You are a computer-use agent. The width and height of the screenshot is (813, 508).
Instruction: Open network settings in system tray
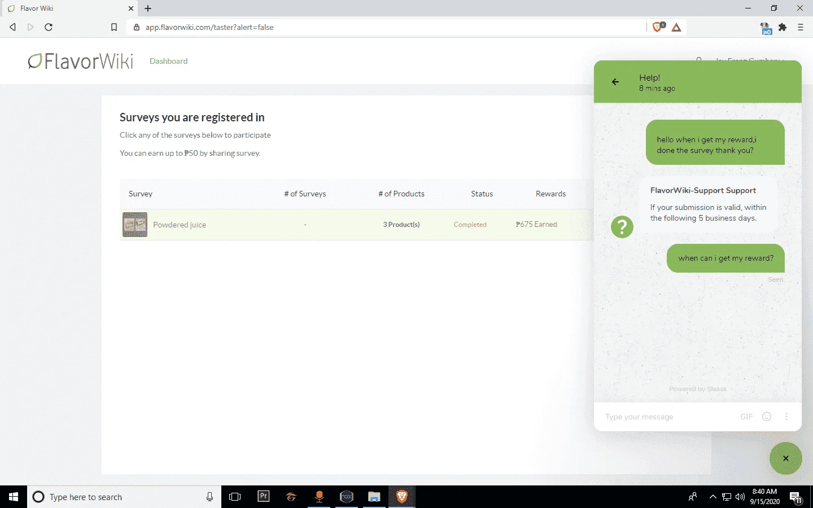727,497
